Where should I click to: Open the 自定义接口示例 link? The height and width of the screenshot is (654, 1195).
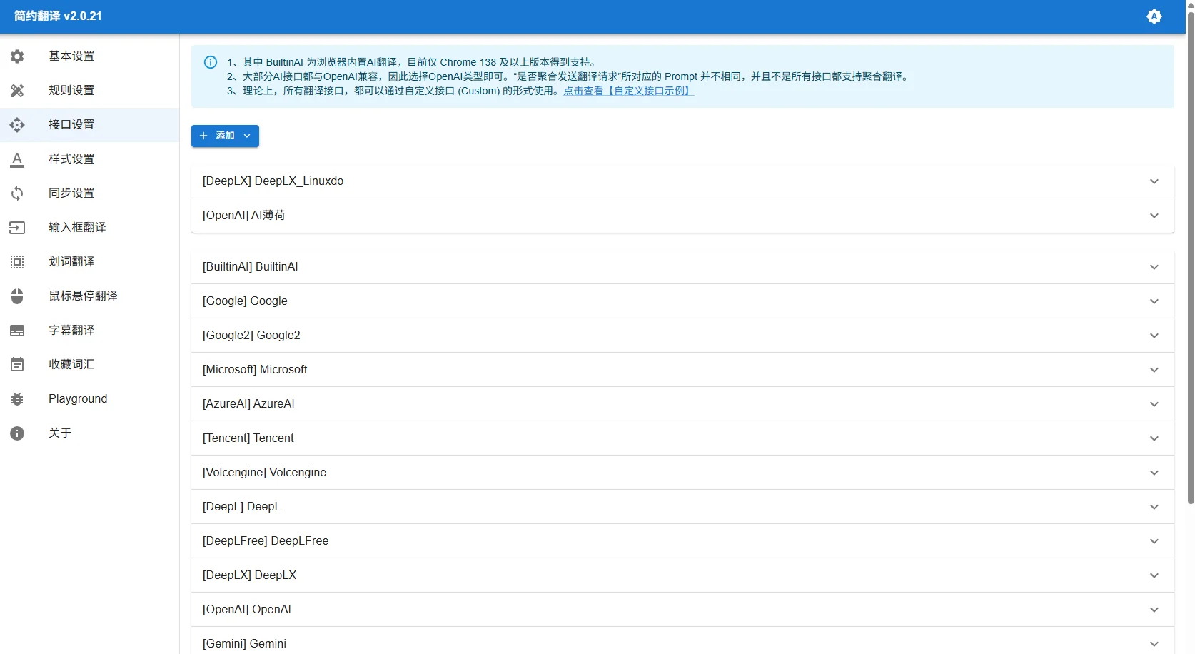pyautogui.click(x=628, y=91)
